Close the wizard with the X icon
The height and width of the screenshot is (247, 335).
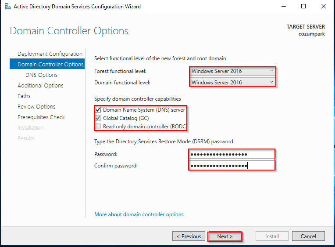(324, 7)
